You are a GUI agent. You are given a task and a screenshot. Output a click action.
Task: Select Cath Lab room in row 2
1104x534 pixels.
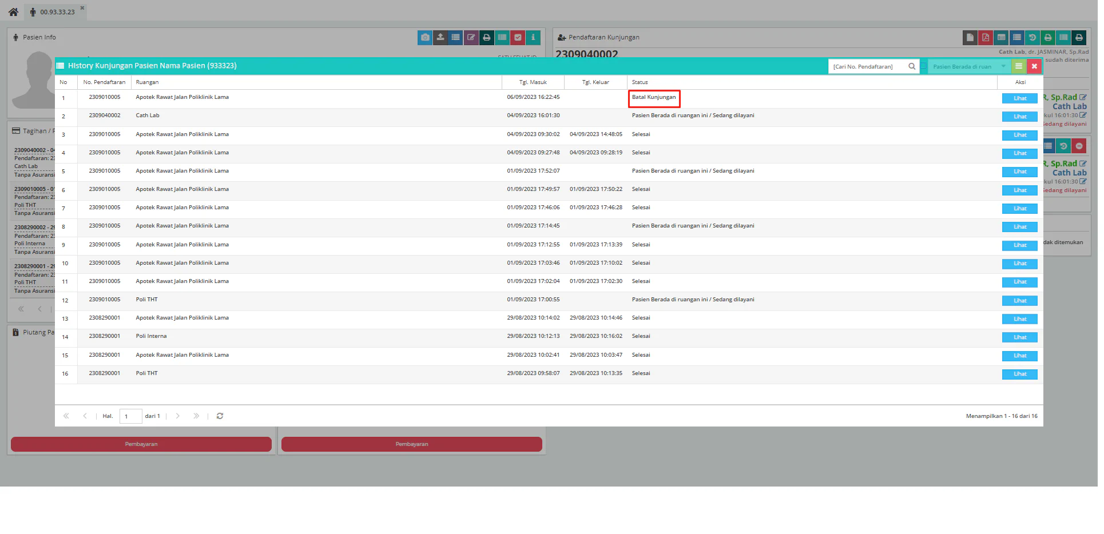(148, 115)
